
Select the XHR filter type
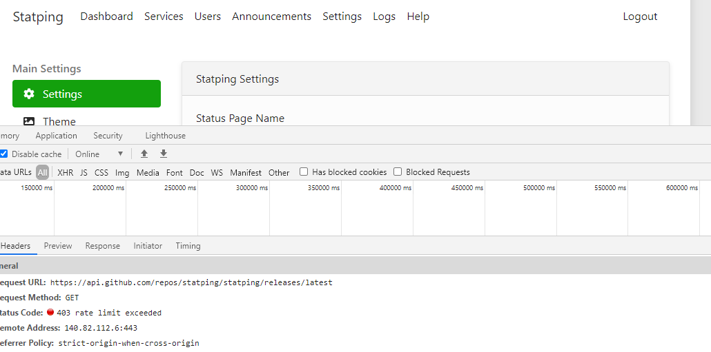[66, 172]
